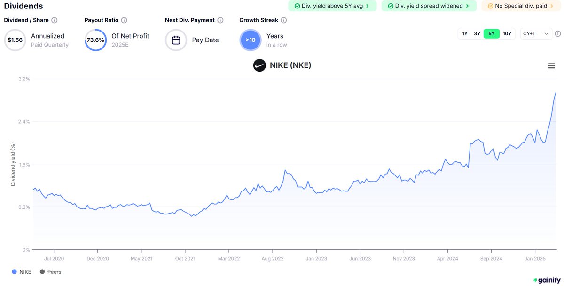Click info icon beside CY+1 dropdown
The image size is (564, 286).
pyautogui.click(x=558, y=34)
